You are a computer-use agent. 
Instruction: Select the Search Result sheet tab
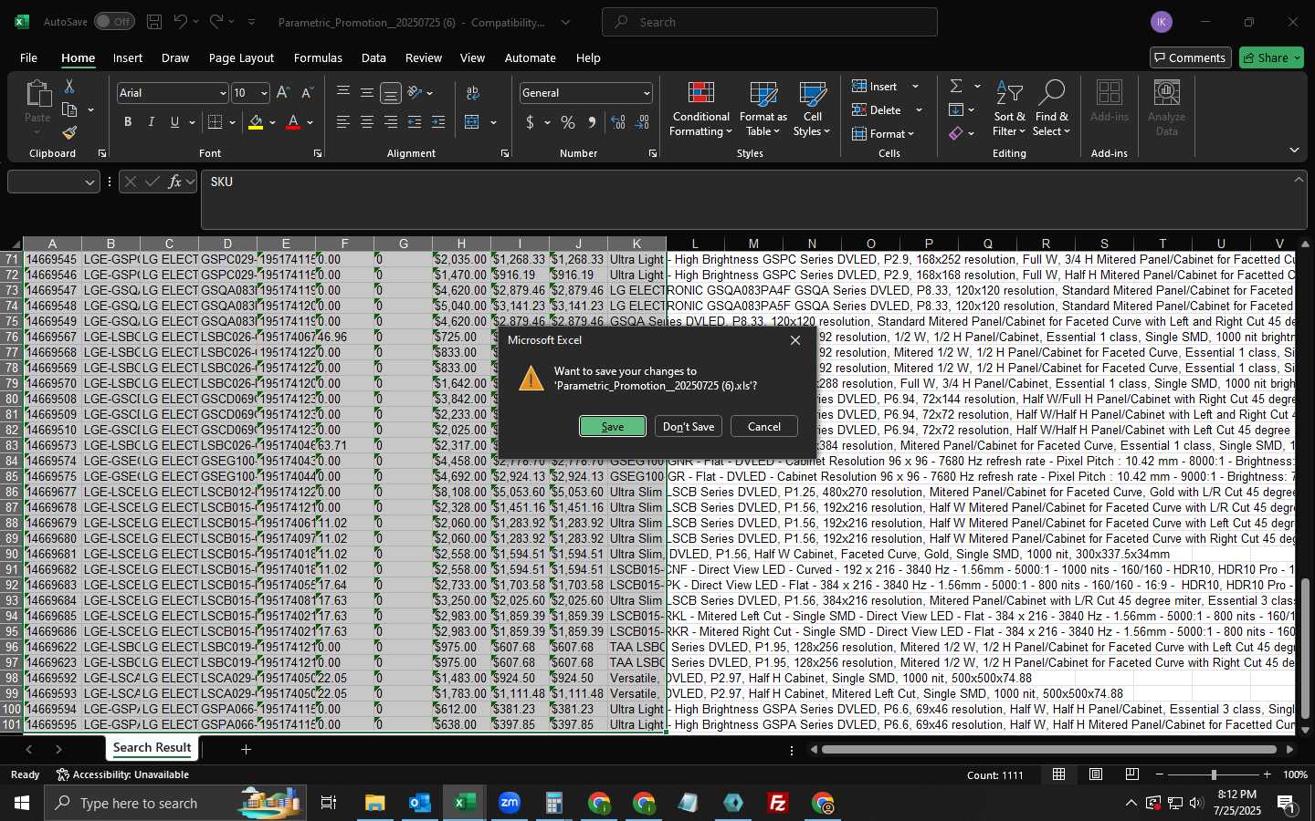click(x=152, y=748)
